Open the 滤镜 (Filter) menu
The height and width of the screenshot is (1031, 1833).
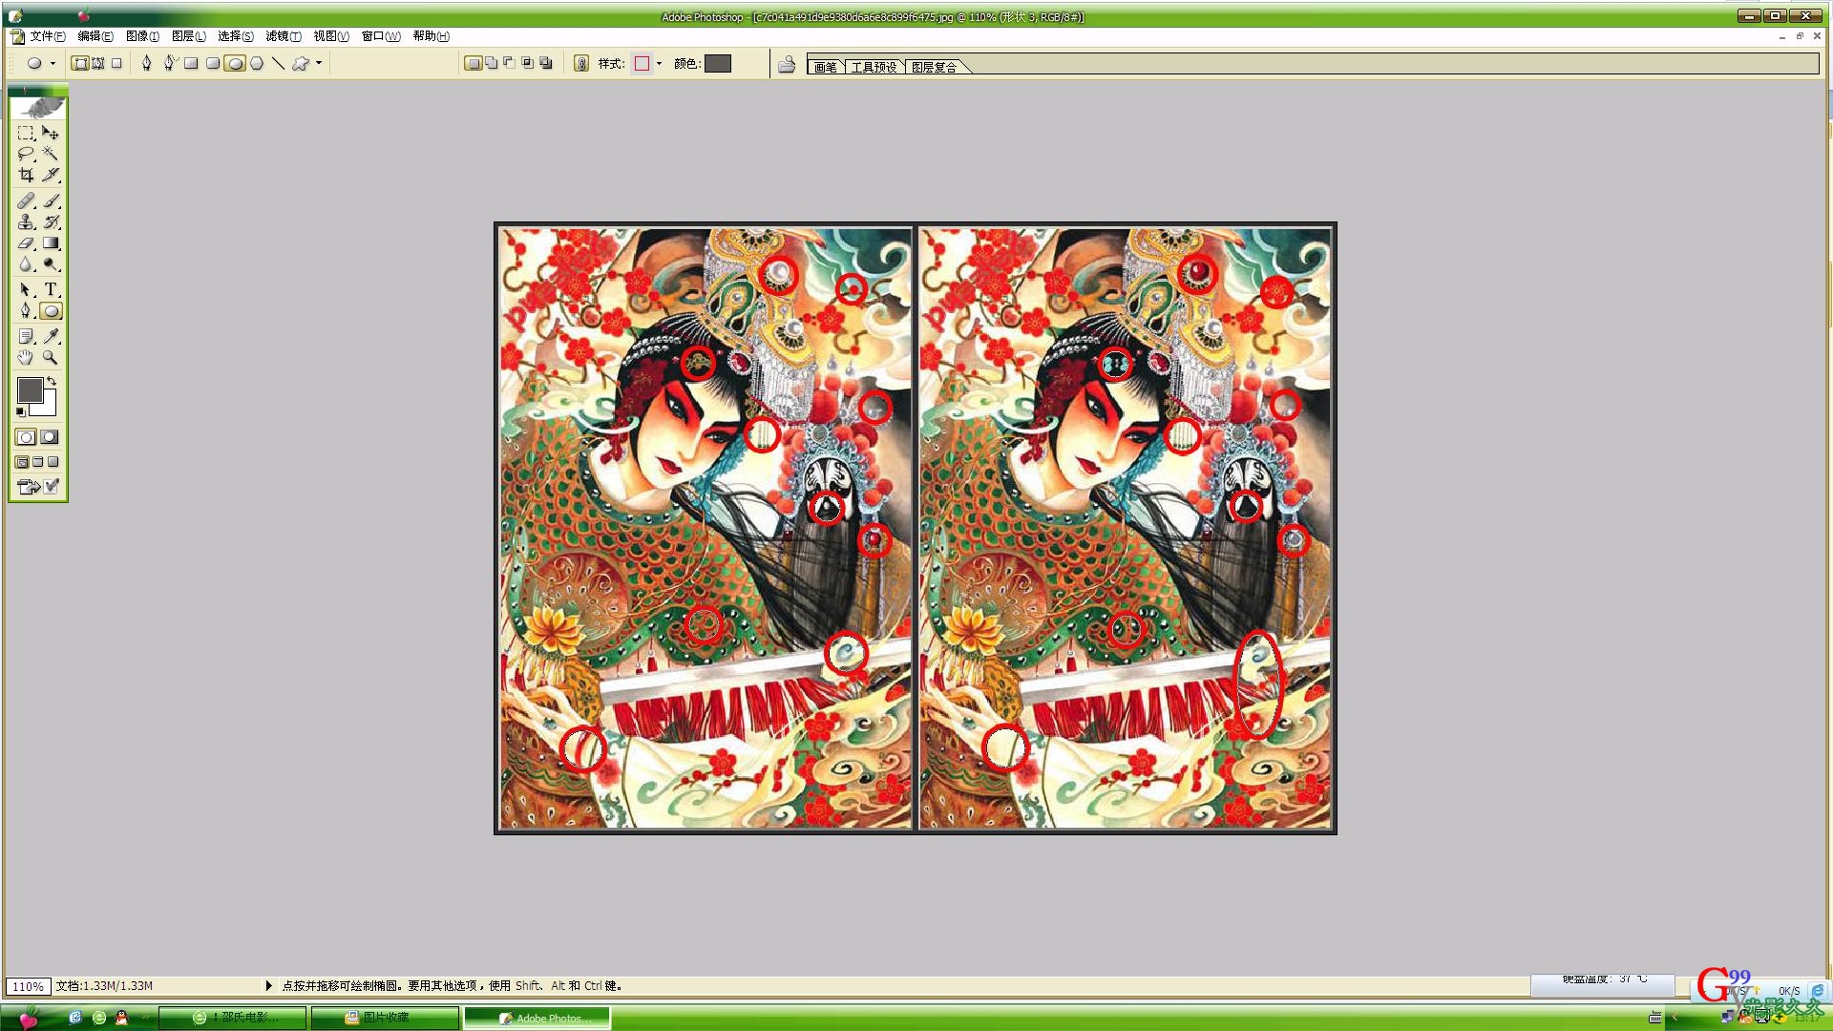pos(283,36)
